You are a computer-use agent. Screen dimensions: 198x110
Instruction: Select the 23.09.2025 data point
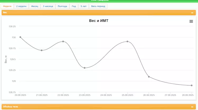click(x=84, y=68)
